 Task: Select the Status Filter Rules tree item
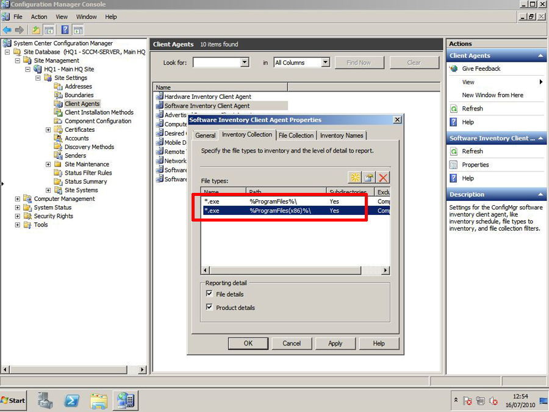pos(88,173)
